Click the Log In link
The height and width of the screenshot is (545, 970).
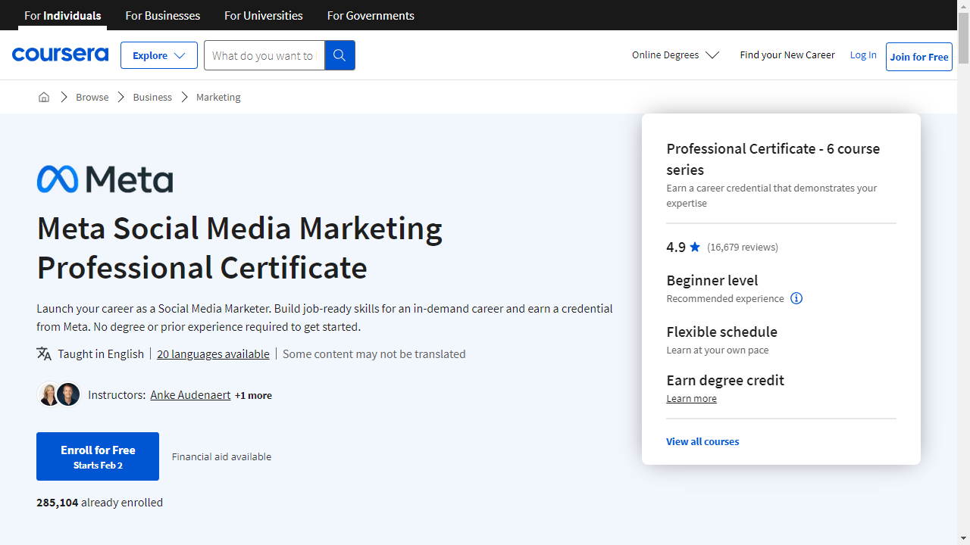863,54
